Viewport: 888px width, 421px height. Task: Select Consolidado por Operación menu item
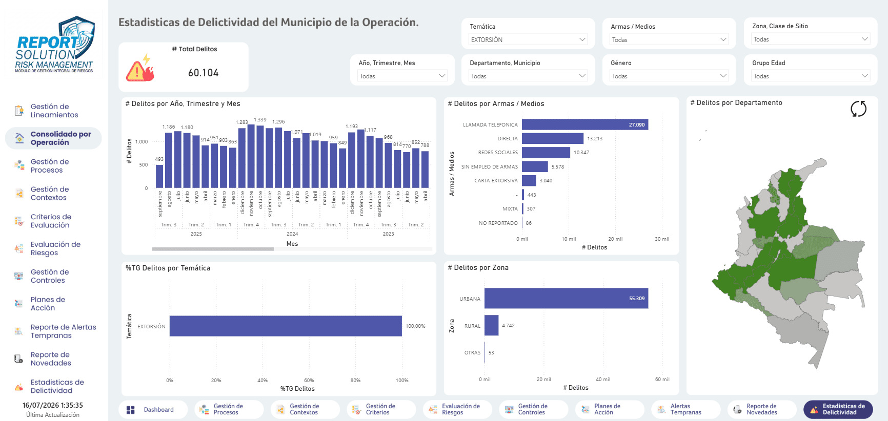[53, 138]
